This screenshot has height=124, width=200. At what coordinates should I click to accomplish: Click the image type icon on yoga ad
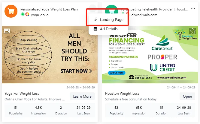click(x=7, y=31)
